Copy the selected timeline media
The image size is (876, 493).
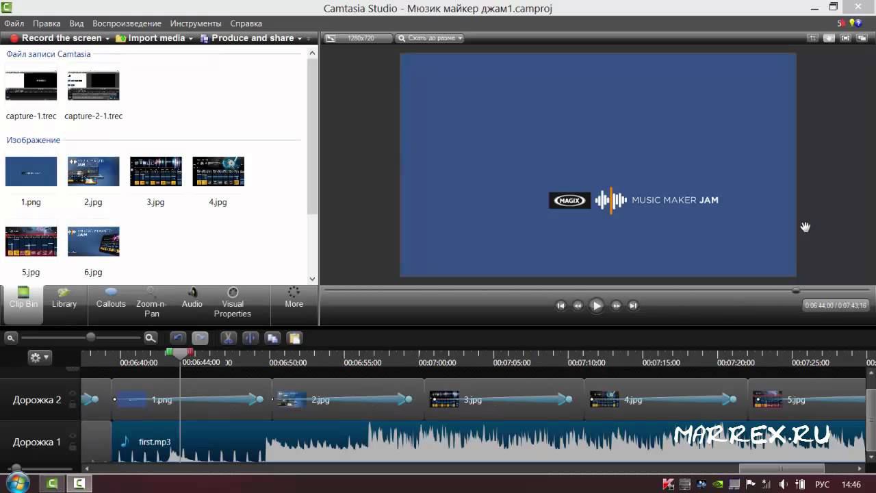click(272, 338)
